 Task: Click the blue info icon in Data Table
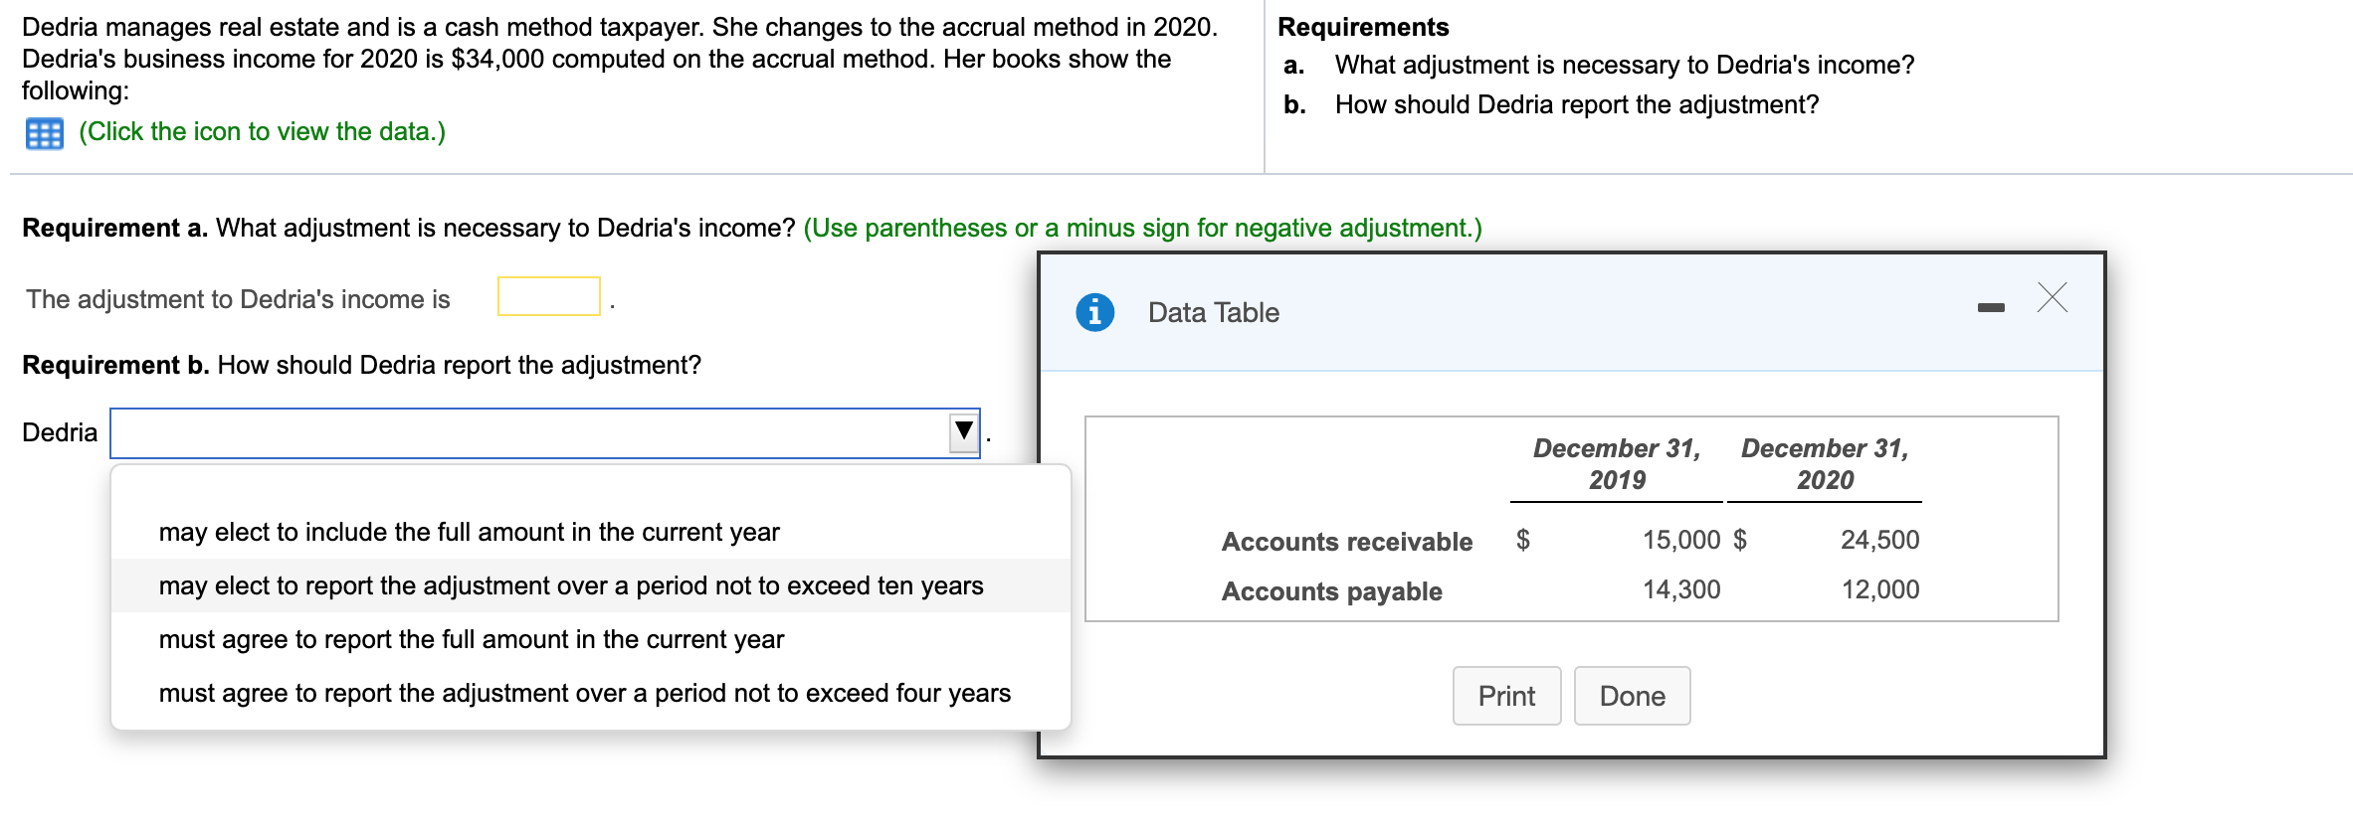point(1094,312)
